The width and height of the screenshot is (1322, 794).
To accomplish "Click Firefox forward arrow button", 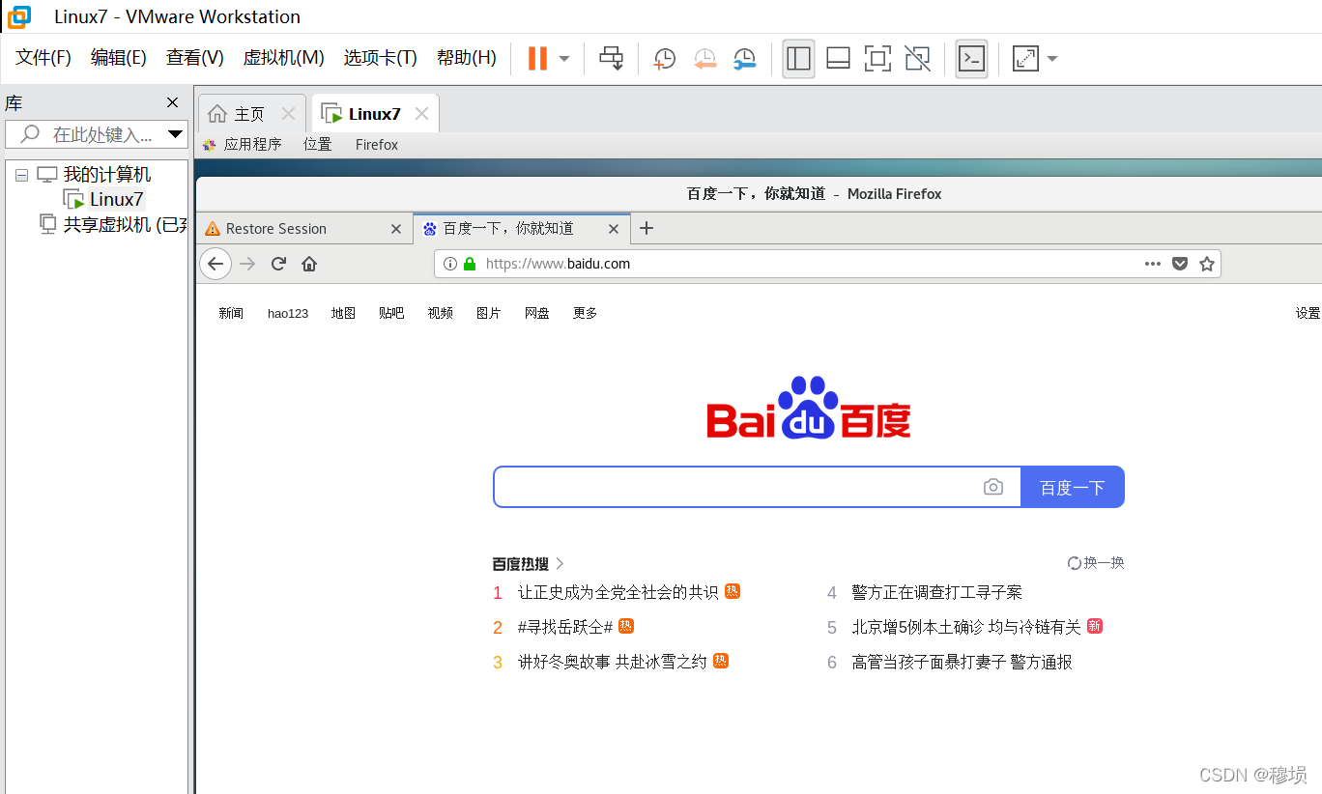I will (x=247, y=264).
